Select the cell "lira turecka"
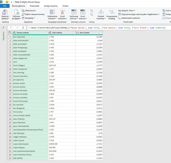Screen dimensions: 171x163 (x=30, y=112)
